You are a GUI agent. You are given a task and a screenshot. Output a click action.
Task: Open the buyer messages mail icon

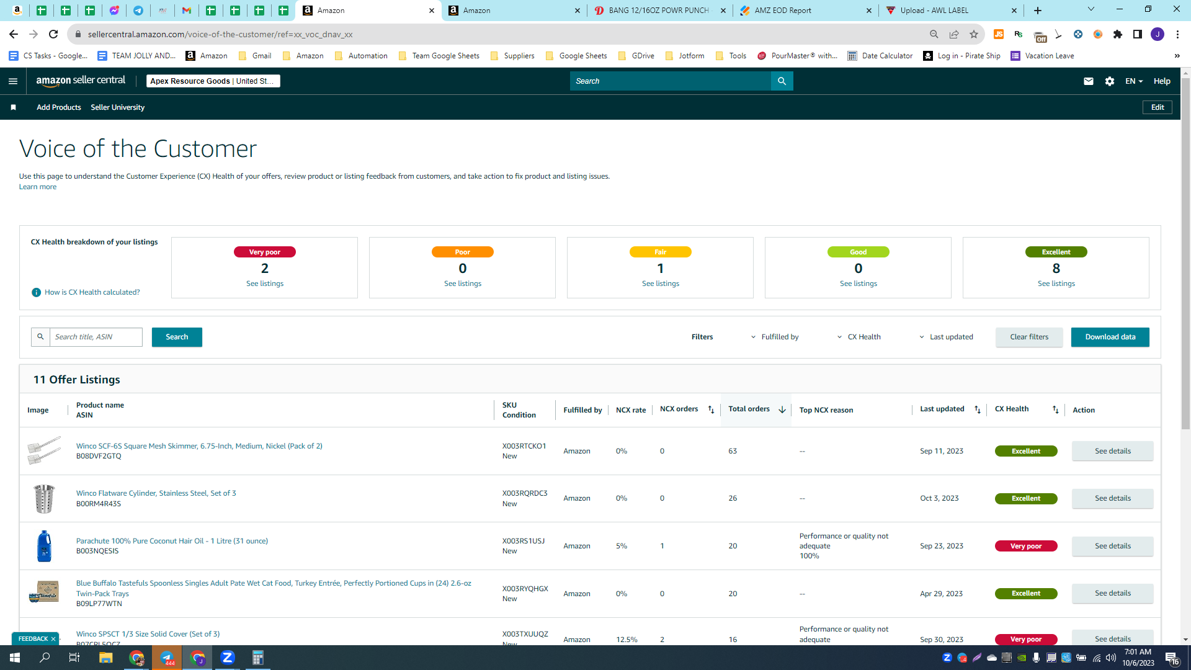[1089, 81]
